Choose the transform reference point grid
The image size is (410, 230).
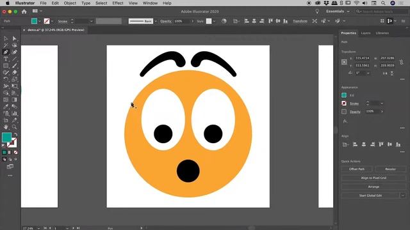(x=344, y=62)
